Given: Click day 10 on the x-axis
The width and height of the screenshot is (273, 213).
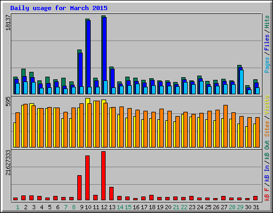Looking at the screenshot, I should (x=88, y=207).
